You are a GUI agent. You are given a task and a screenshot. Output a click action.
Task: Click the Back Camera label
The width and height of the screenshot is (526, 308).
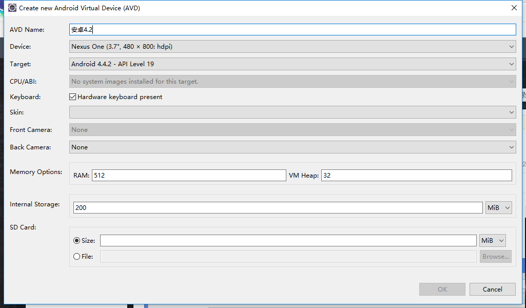point(30,147)
